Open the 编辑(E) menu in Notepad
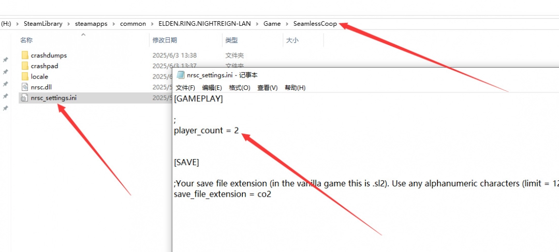Image resolution: width=559 pixels, height=252 pixels. coord(212,88)
